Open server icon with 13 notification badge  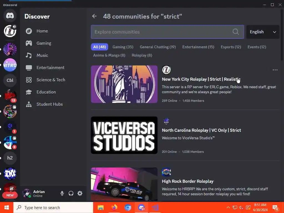(x=10, y=96)
